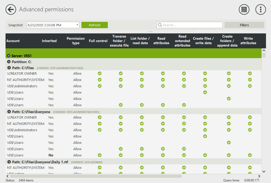
Task: Open the three-dot more options menu
Action: [x=260, y=10]
